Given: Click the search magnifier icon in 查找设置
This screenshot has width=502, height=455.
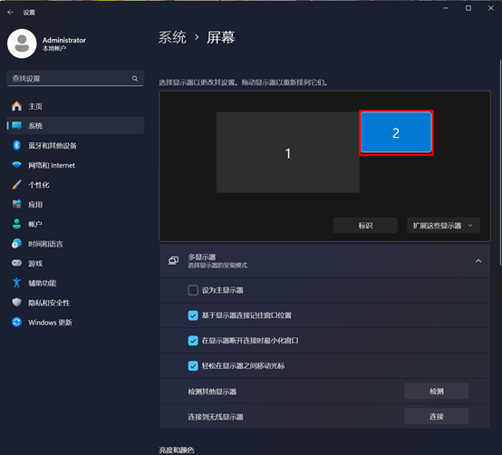Looking at the screenshot, I should [135, 79].
